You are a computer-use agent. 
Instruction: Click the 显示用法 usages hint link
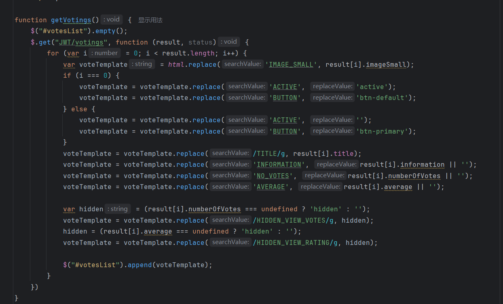click(x=150, y=20)
